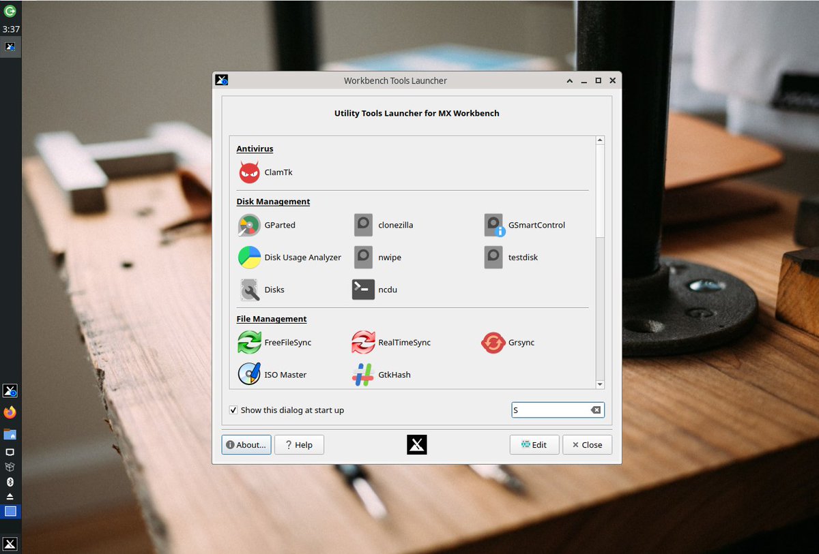This screenshot has width=819, height=554.
Task: Click the 'ISO Master' label
Action: point(285,375)
